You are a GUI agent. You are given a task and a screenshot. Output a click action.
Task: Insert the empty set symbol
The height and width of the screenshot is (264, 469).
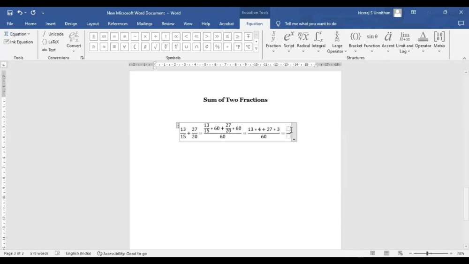tap(207, 47)
